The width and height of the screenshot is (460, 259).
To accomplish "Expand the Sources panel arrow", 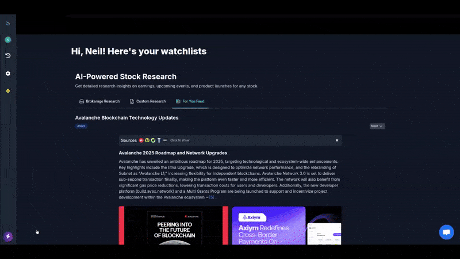I will point(337,140).
